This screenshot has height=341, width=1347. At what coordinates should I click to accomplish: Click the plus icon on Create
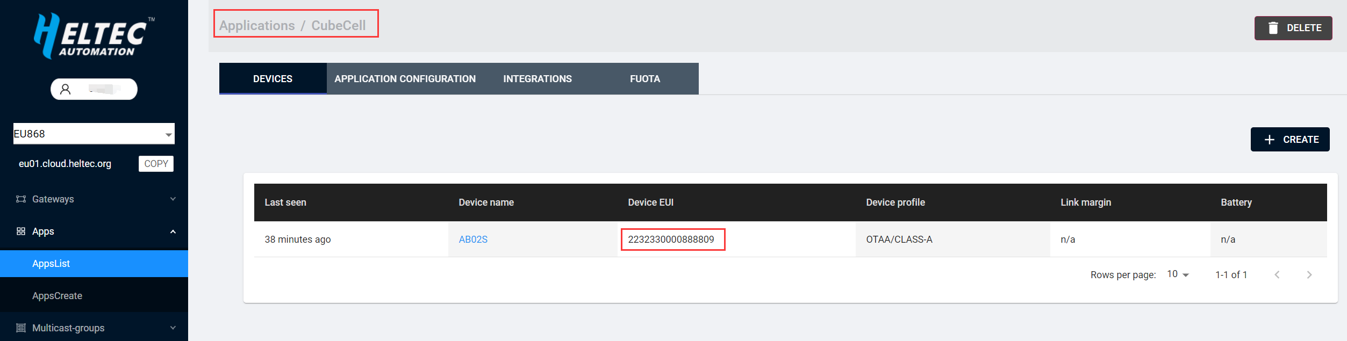[1269, 140]
